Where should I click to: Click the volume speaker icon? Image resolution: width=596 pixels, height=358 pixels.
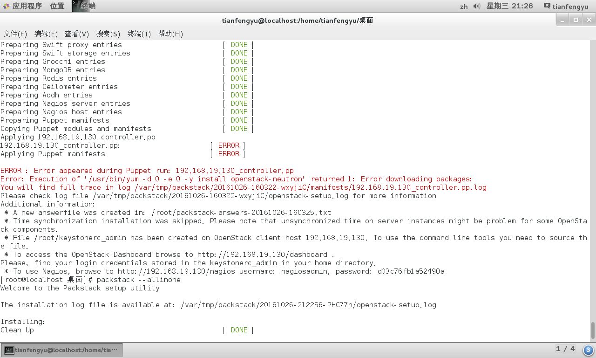477,6
